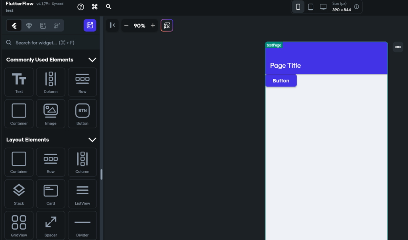Screen dimensions: 408x240
Task: Collapse the left widget panel
Action: coord(112,25)
